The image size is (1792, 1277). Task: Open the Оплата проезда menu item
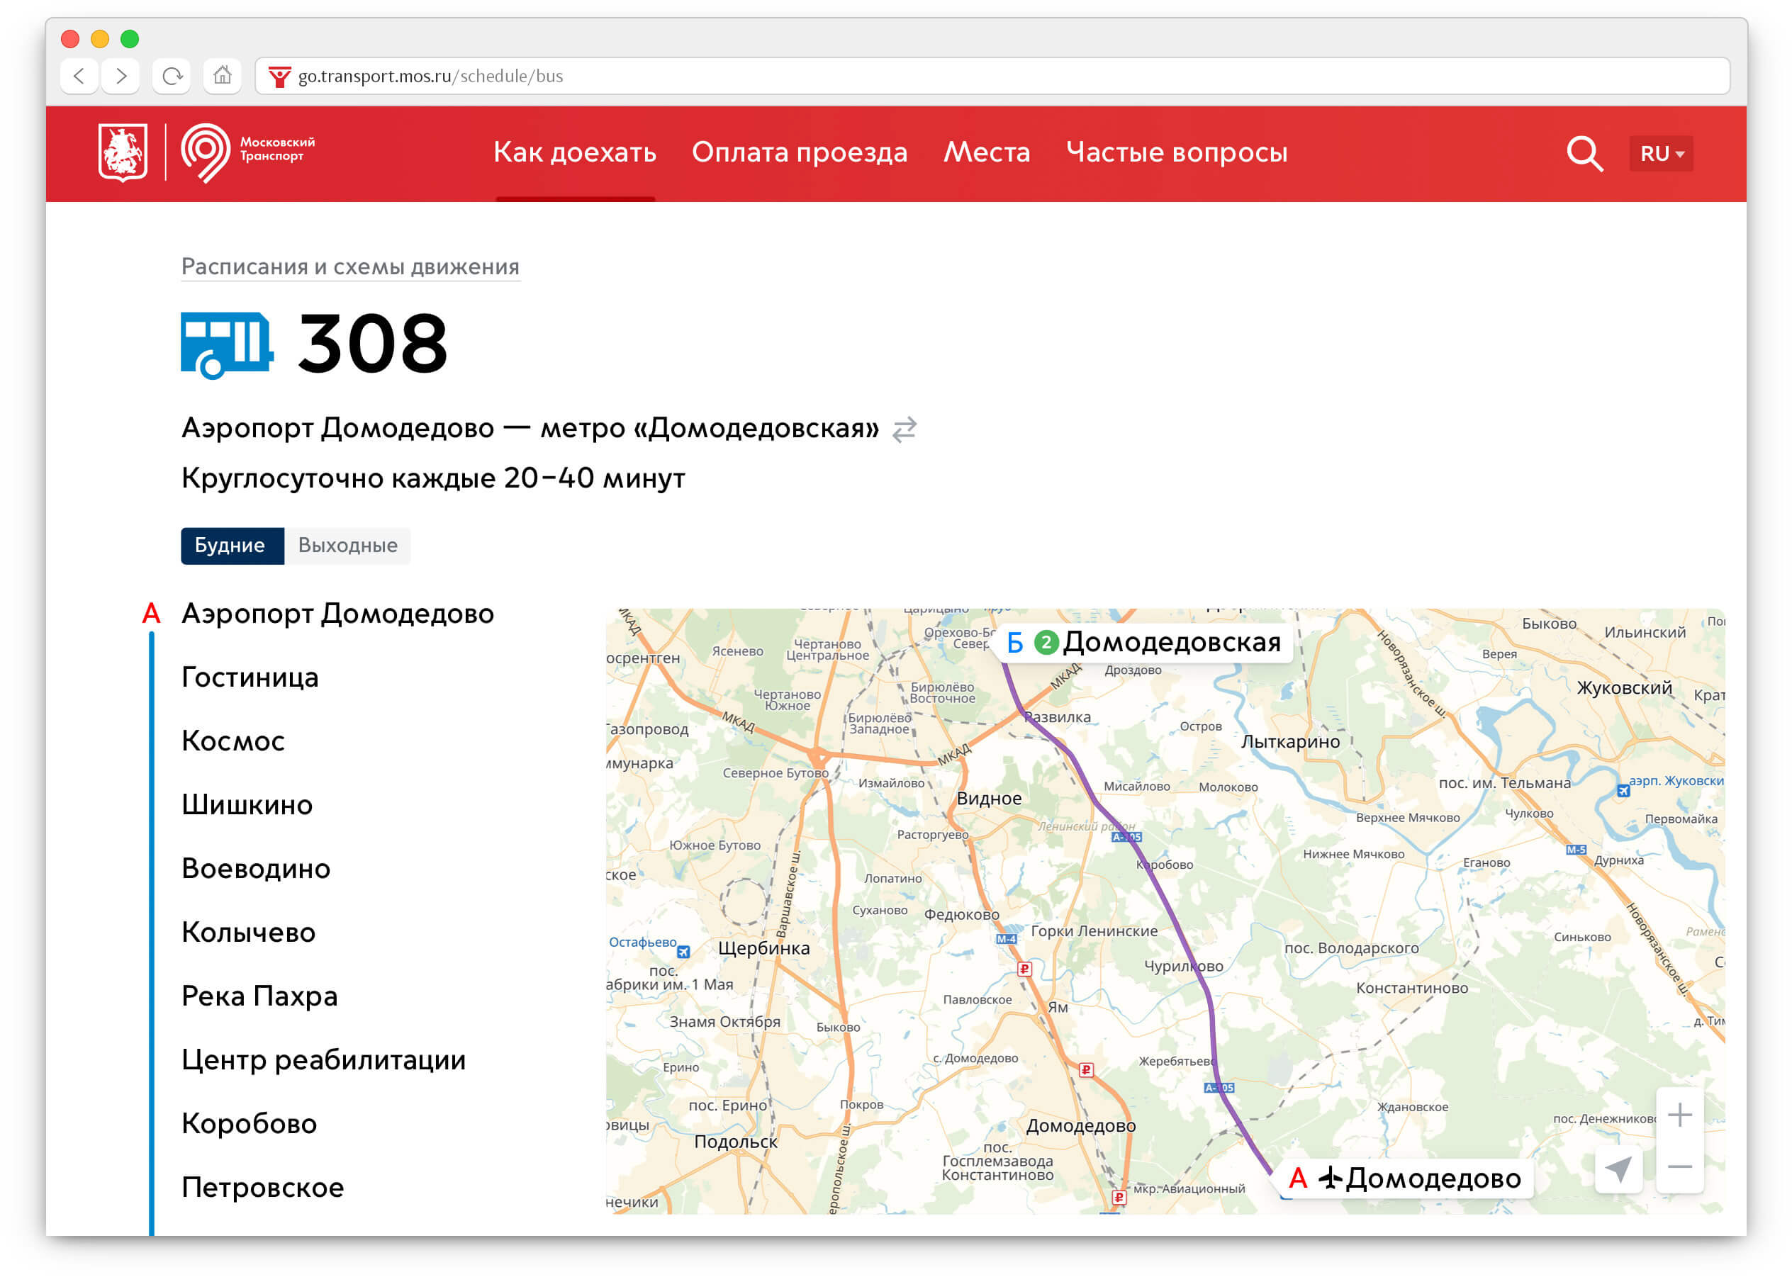click(800, 152)
